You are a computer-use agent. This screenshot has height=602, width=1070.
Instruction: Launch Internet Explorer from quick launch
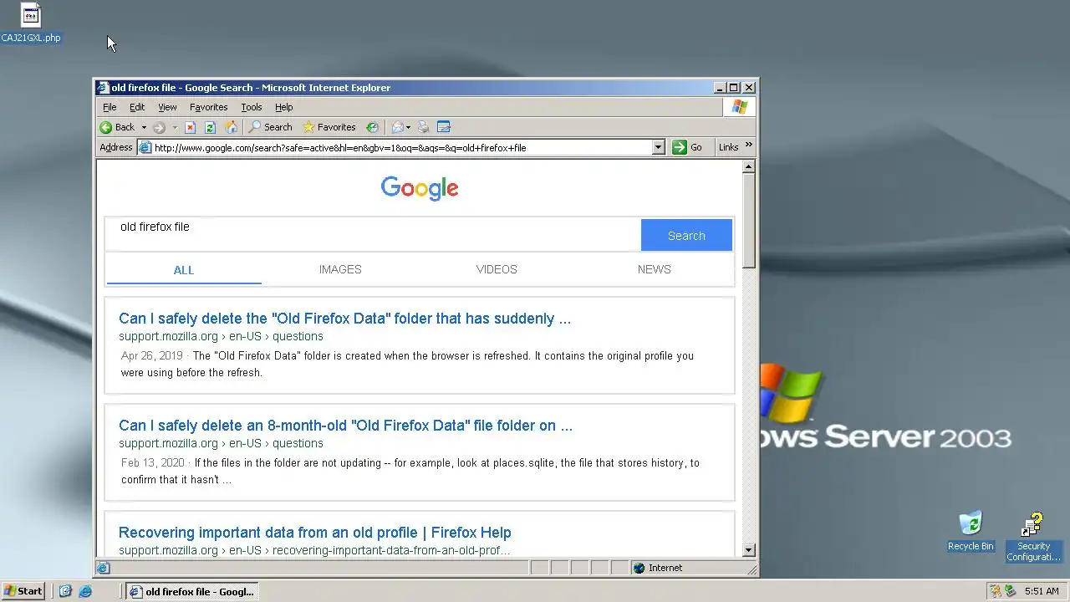pyautogui.click(x=85, y=591)
